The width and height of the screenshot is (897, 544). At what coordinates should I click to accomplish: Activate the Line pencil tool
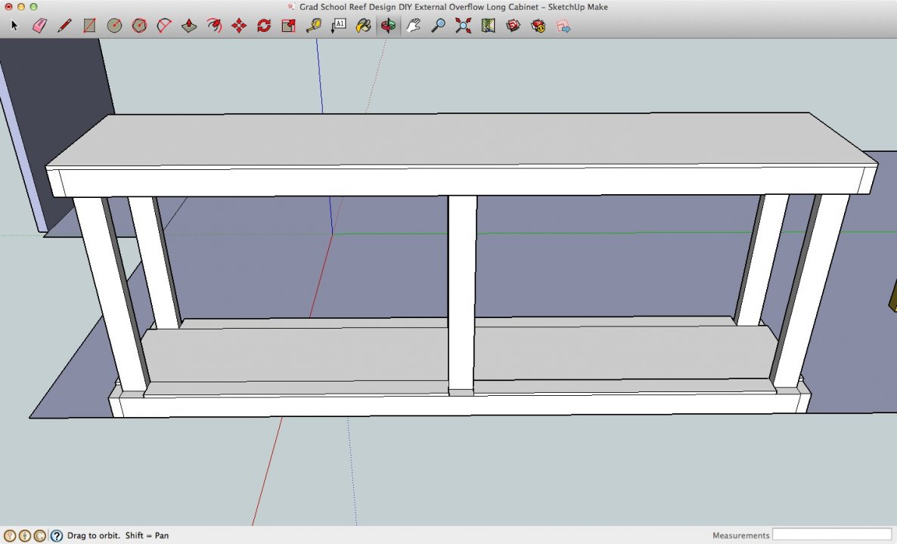pyautogui.click(x=64, y=26)
